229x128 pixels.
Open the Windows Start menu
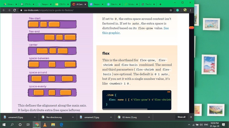tap(4, 124)
